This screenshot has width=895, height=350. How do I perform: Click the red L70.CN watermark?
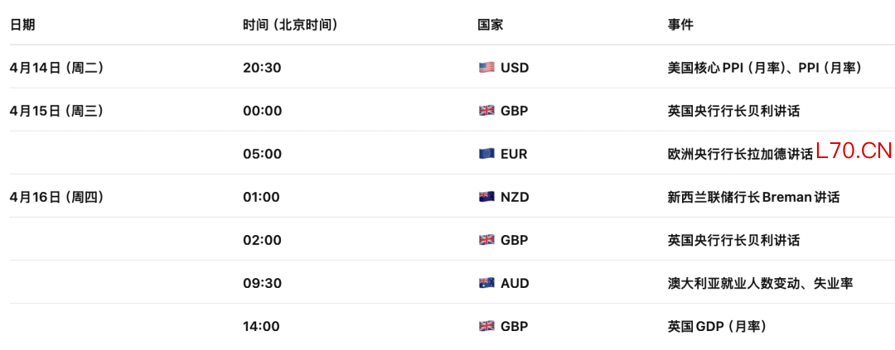(x=854, y=151)
